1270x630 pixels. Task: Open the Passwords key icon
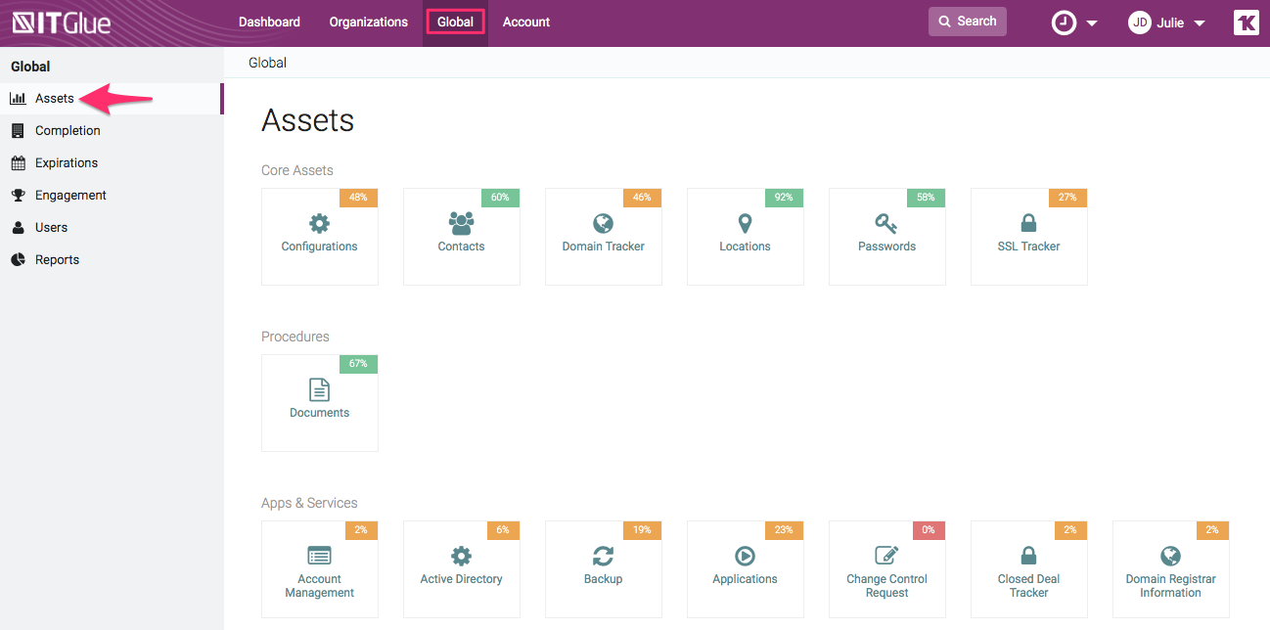pos(886,223)
